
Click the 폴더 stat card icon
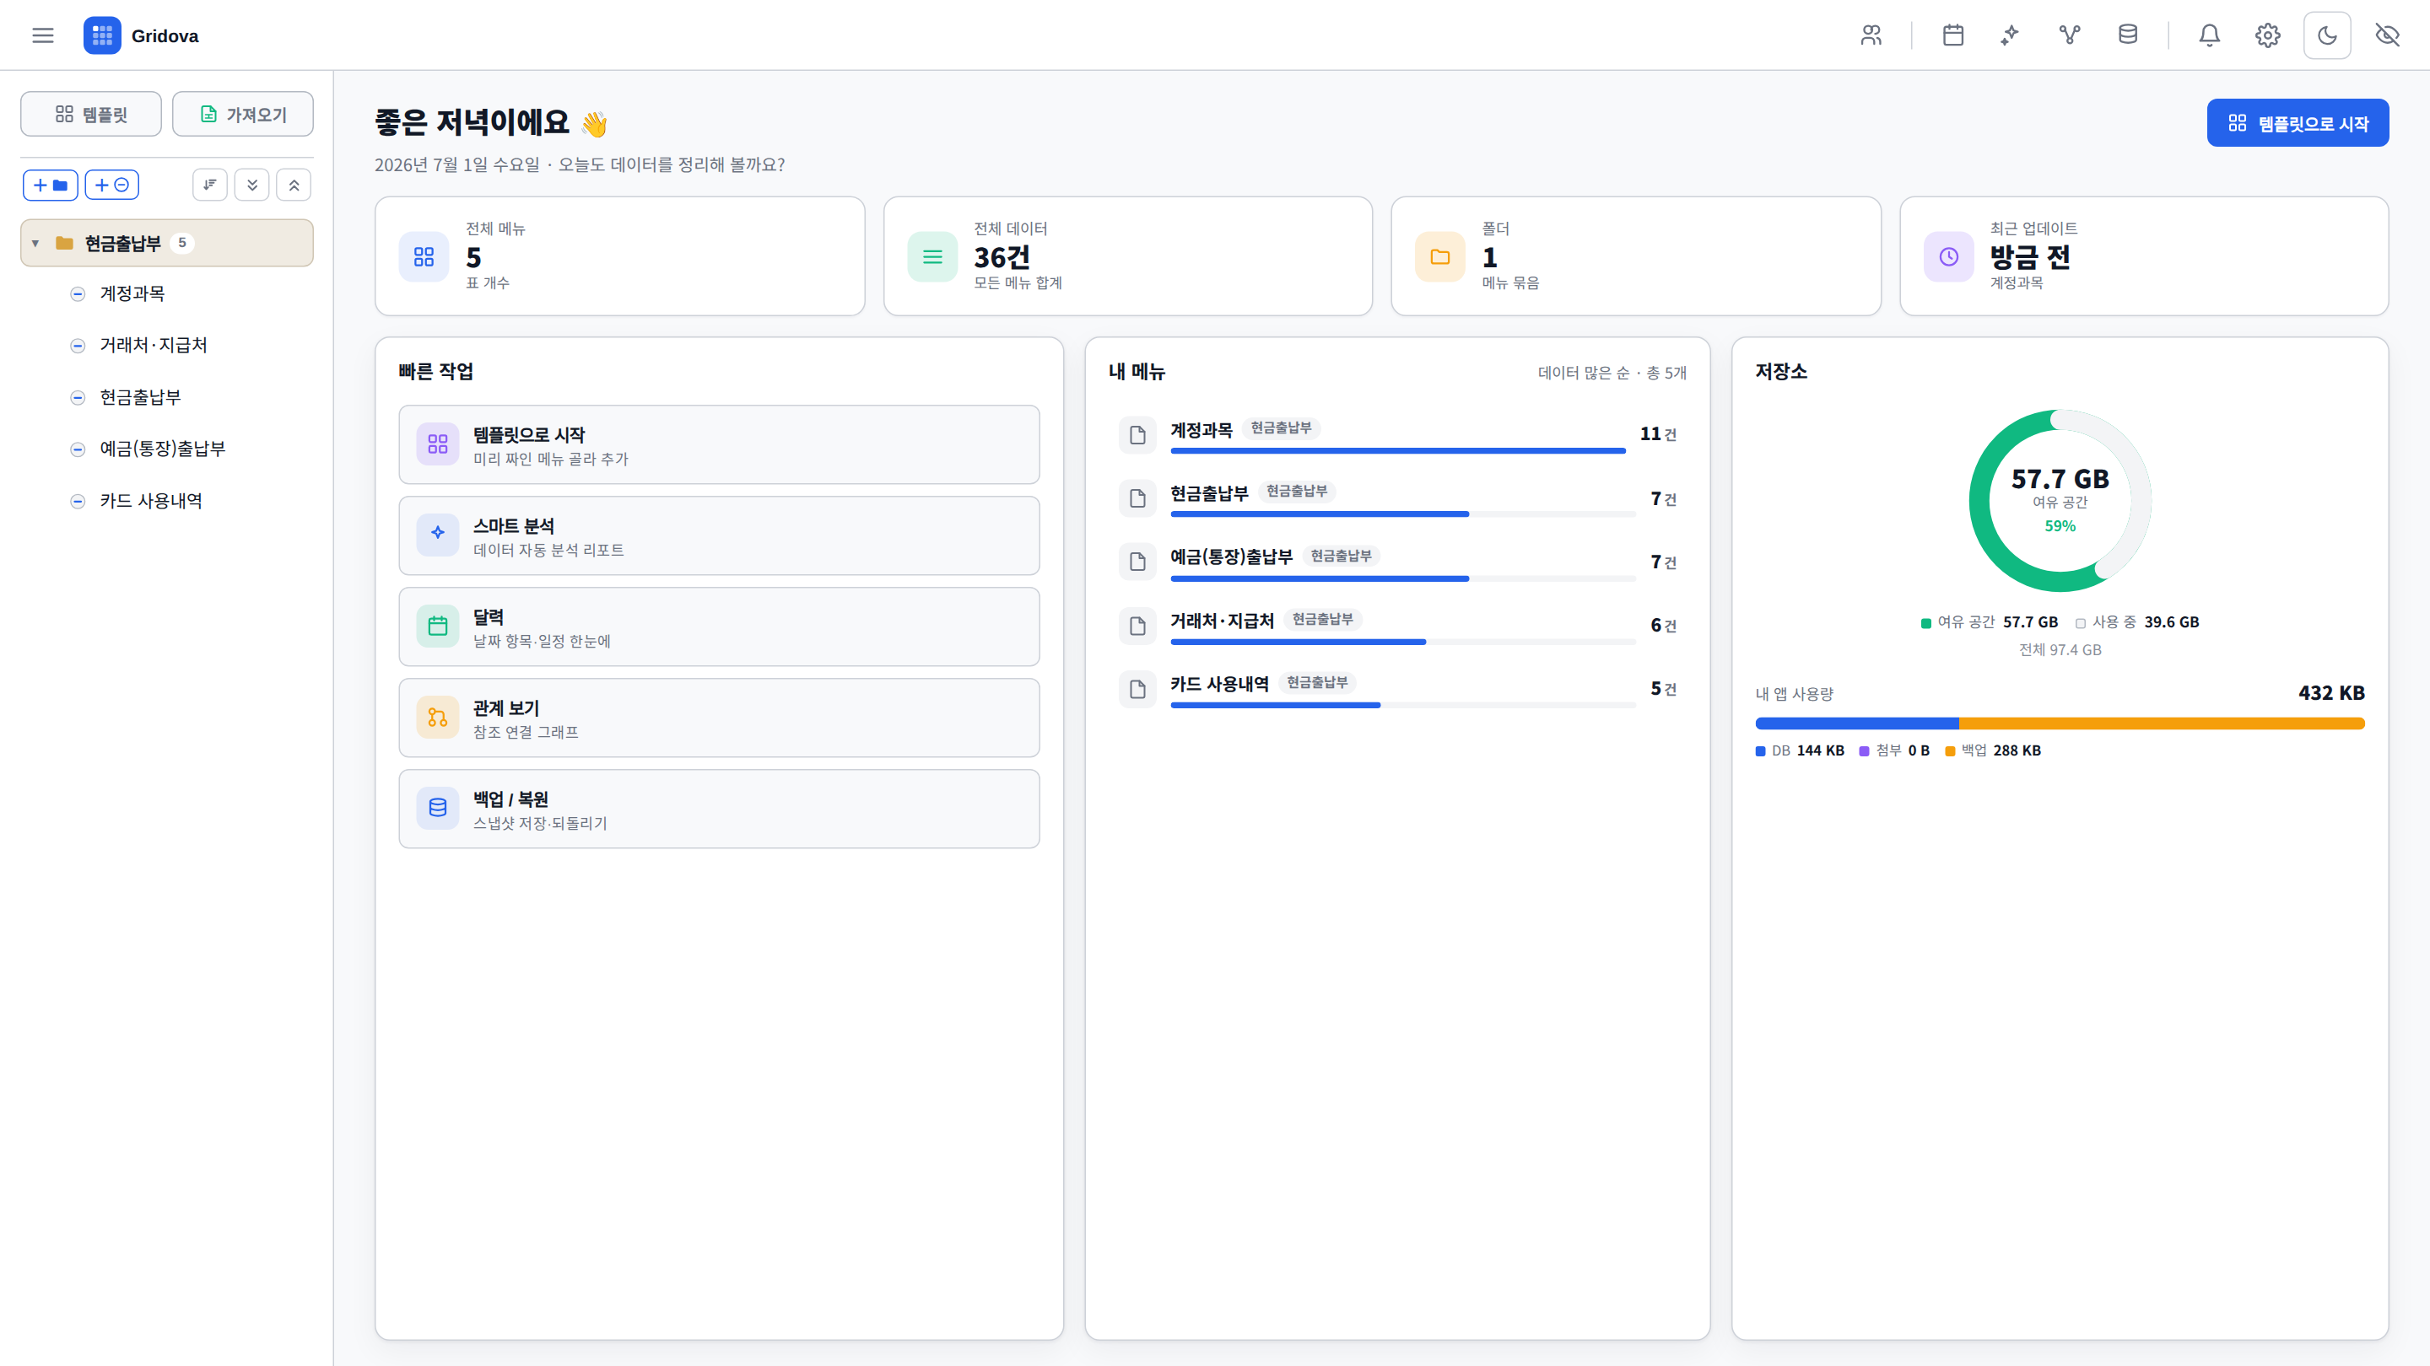pyautogui.click(x=1439, y=256)
